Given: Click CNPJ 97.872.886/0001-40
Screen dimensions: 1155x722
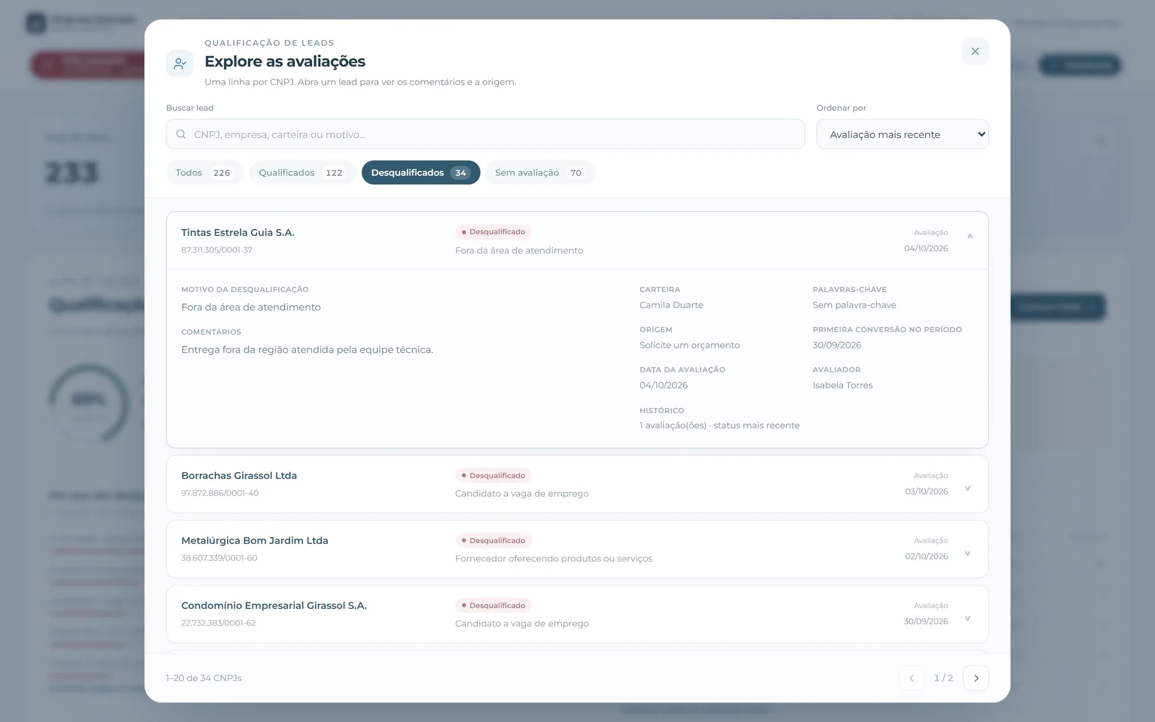Looking at the screenshot, I should (220, 493).
